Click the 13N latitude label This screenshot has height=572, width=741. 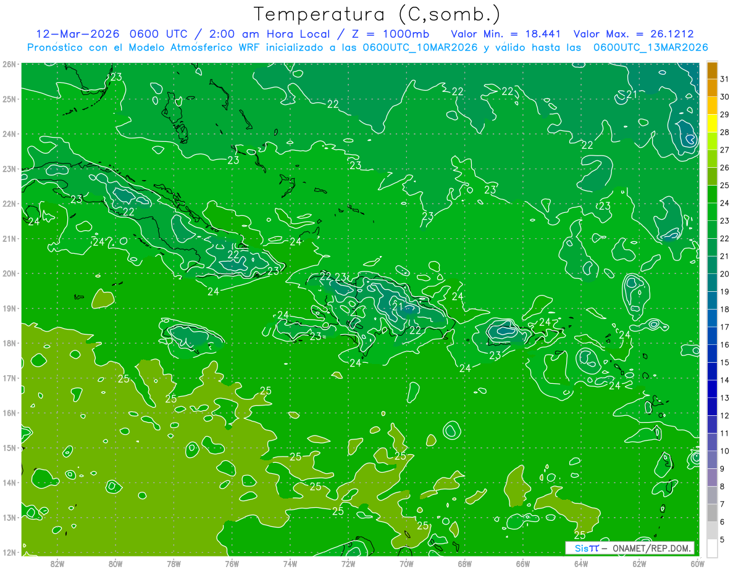coord(9,518)
